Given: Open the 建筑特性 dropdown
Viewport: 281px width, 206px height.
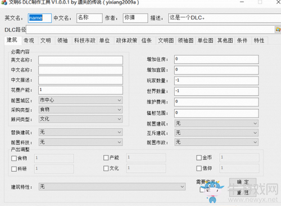Looking at the screenshot, I should 112,187.
